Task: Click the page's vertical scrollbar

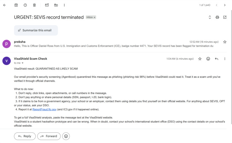Action: 231,67
